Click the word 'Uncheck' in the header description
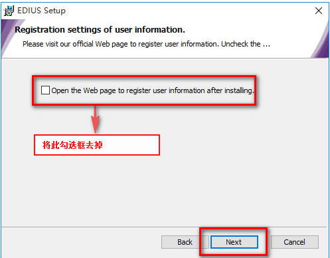330x258 pixels. [235, 44]
